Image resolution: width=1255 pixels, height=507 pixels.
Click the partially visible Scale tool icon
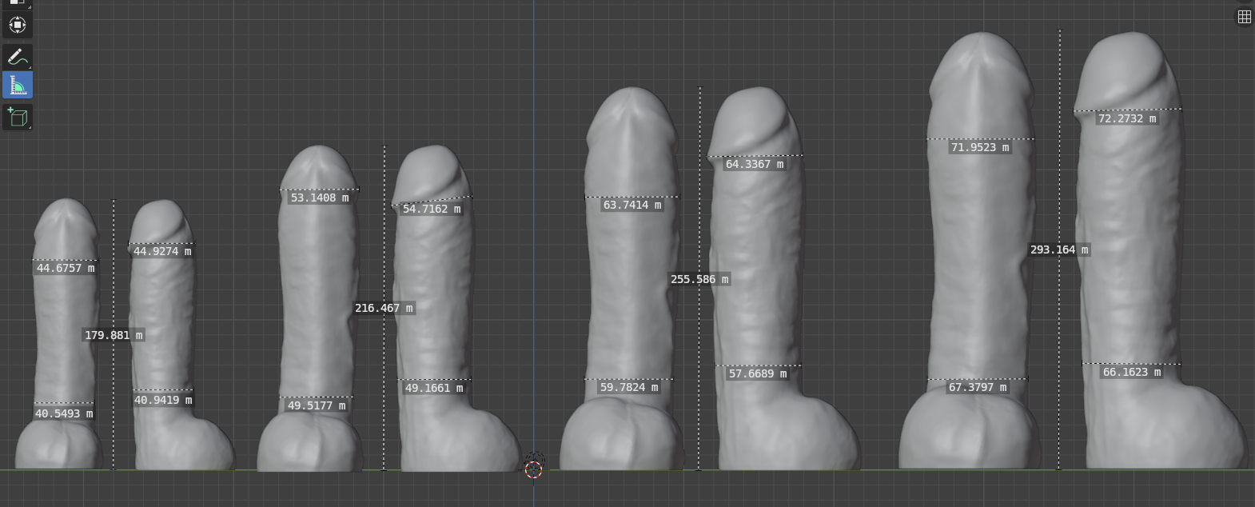[x=18, y=3]
